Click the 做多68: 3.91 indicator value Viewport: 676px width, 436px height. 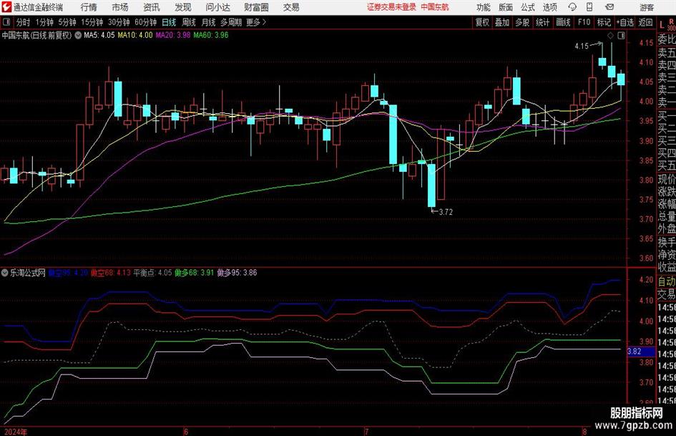pos(195,272)
